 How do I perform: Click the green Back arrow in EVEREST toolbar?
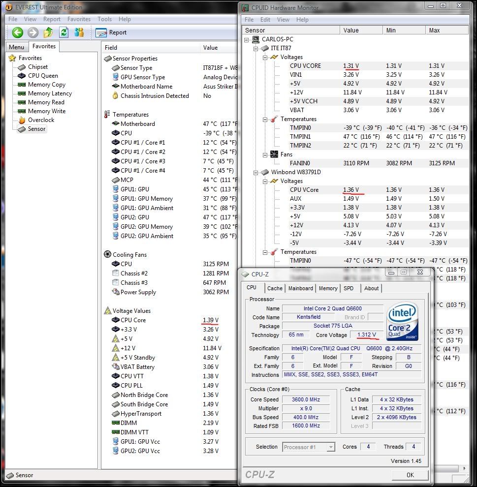[18, 32]
